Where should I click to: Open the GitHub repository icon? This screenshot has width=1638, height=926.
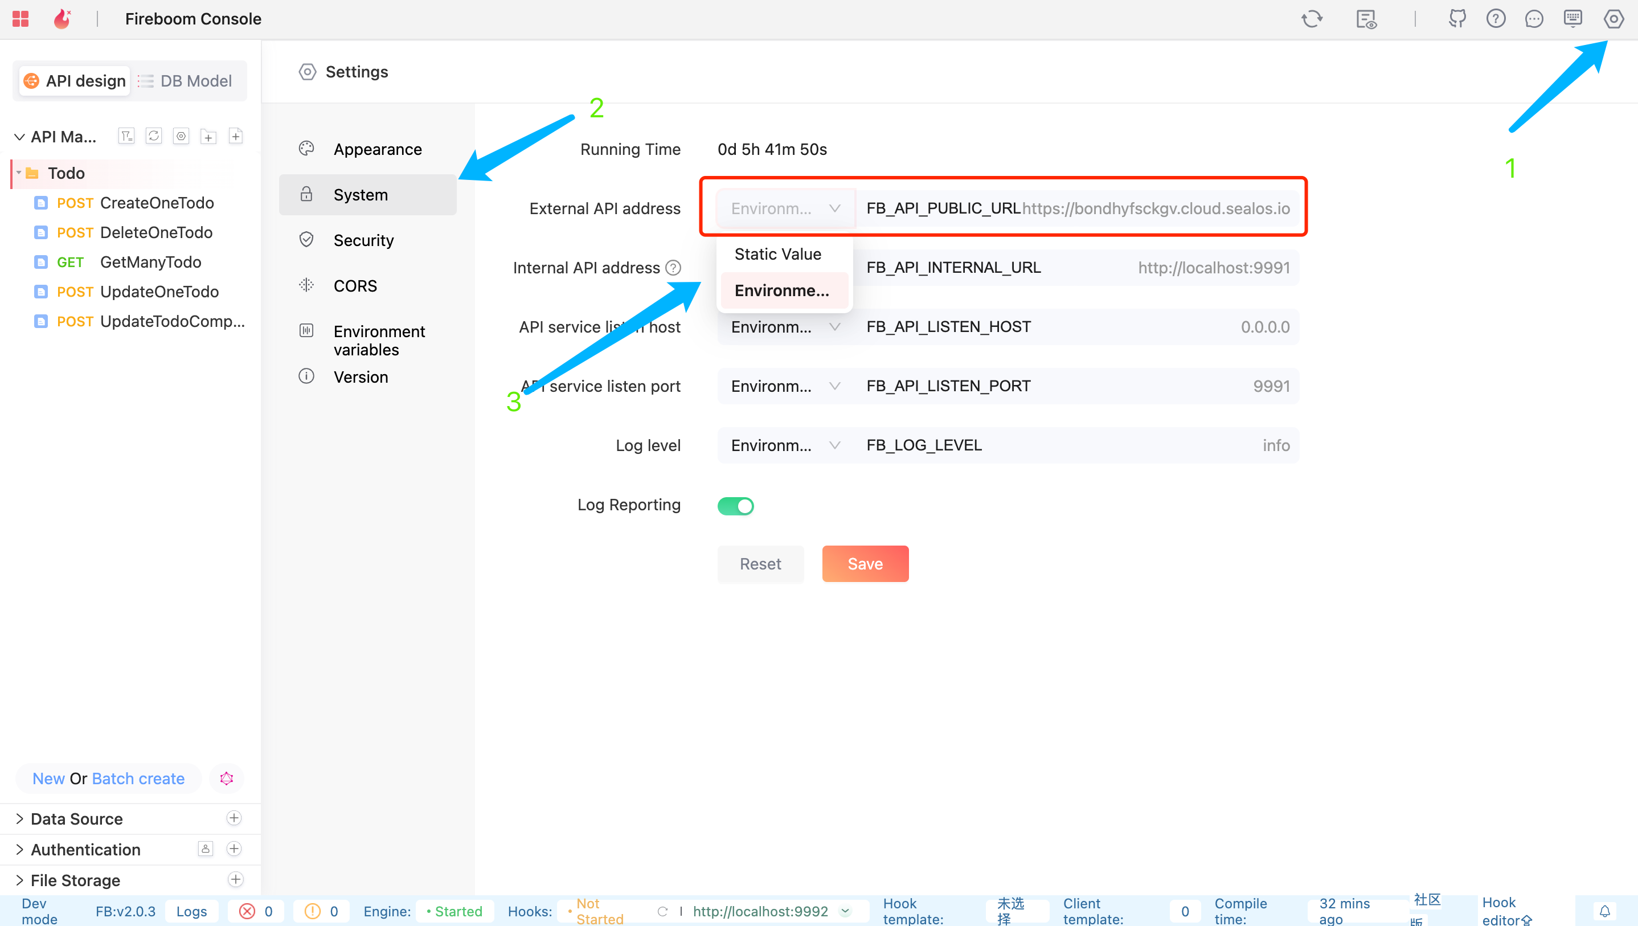(1457, 19)
